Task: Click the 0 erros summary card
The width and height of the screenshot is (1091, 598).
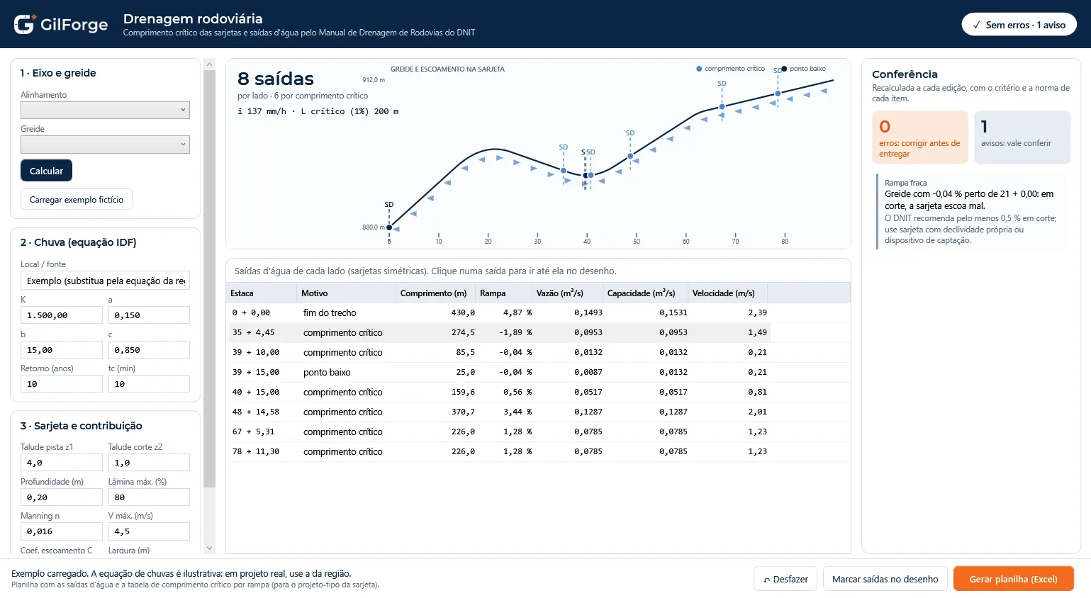Action: (x=920, y=137)
